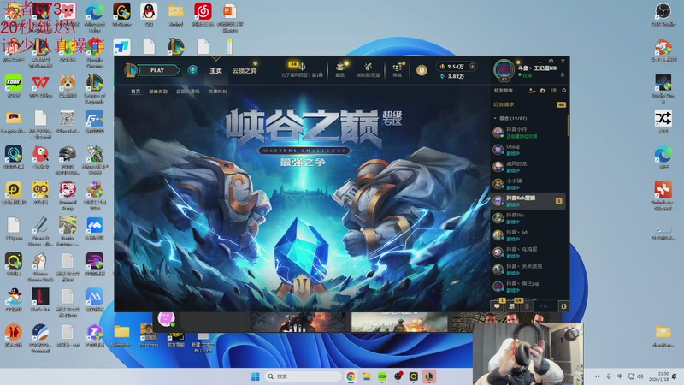Image resolution: width=684 pixels, height=385 pixels.
Task: Open the 好友请求 friend requests row
Action: (x=529, y=104)
